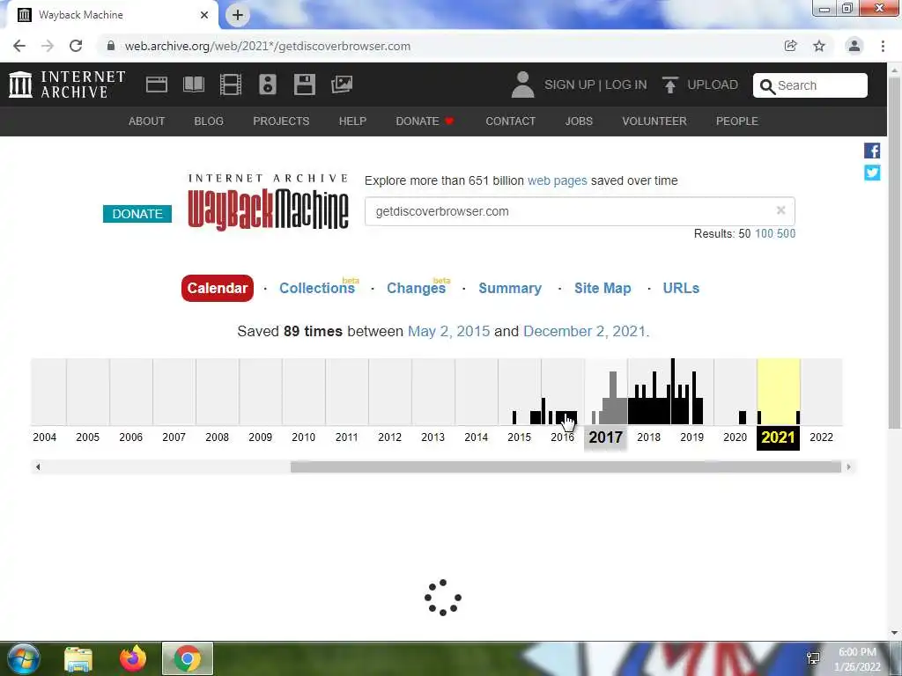902x676 pixels.
Task: Click the user avatar icon
Action: pyautogui.click(x=522, y=84)
